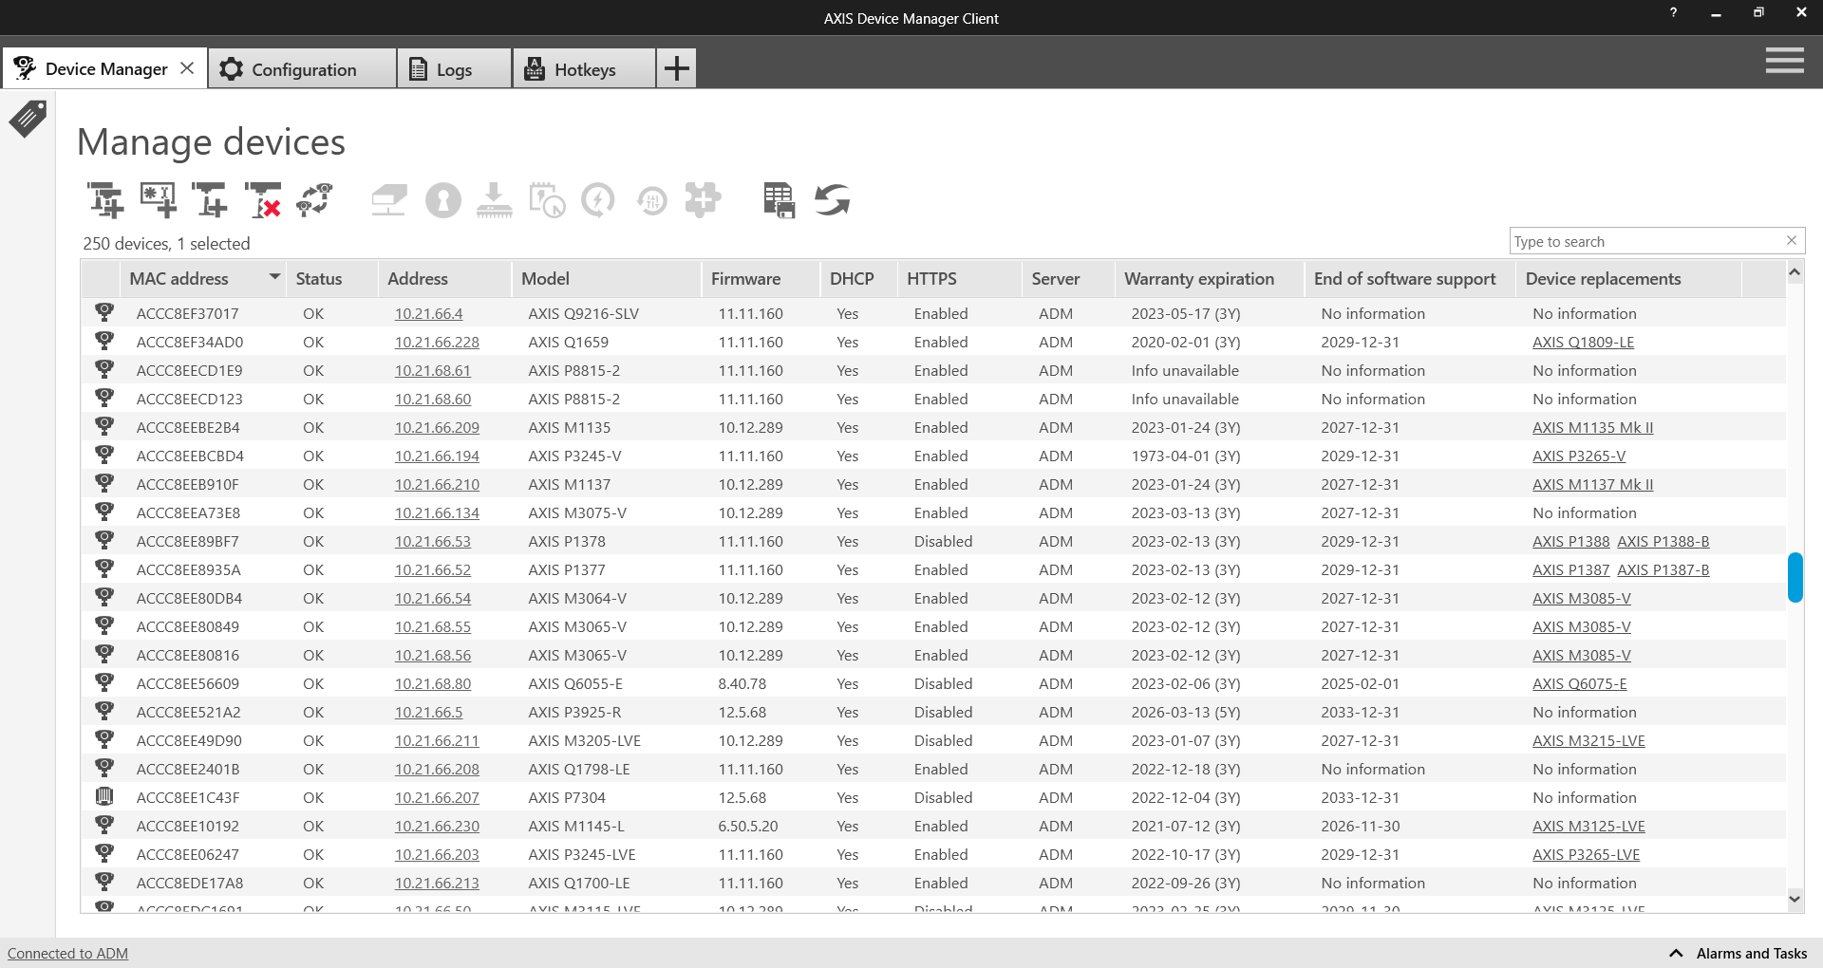Select firmware cell 6.50.5.20

pos(747,826)
